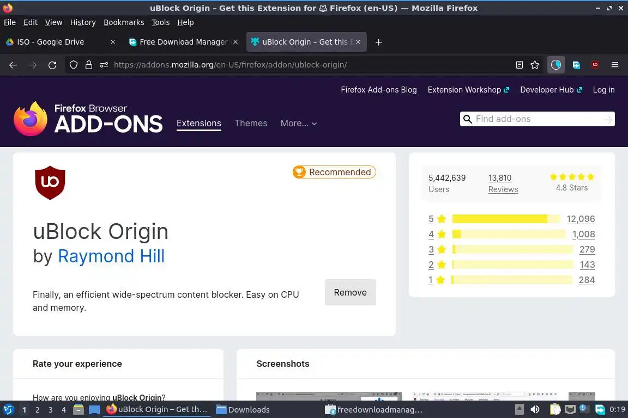Open the History menu
628x418 pixels.
click(x=83, y=22)
